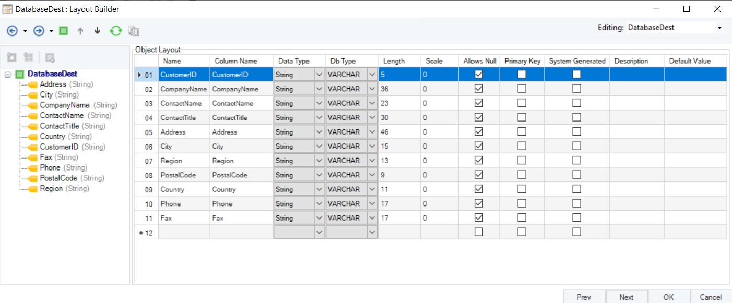This screenshot has width=732, height=303.
Task: Click the Length cell of Fax row
Action: (399, 218)
